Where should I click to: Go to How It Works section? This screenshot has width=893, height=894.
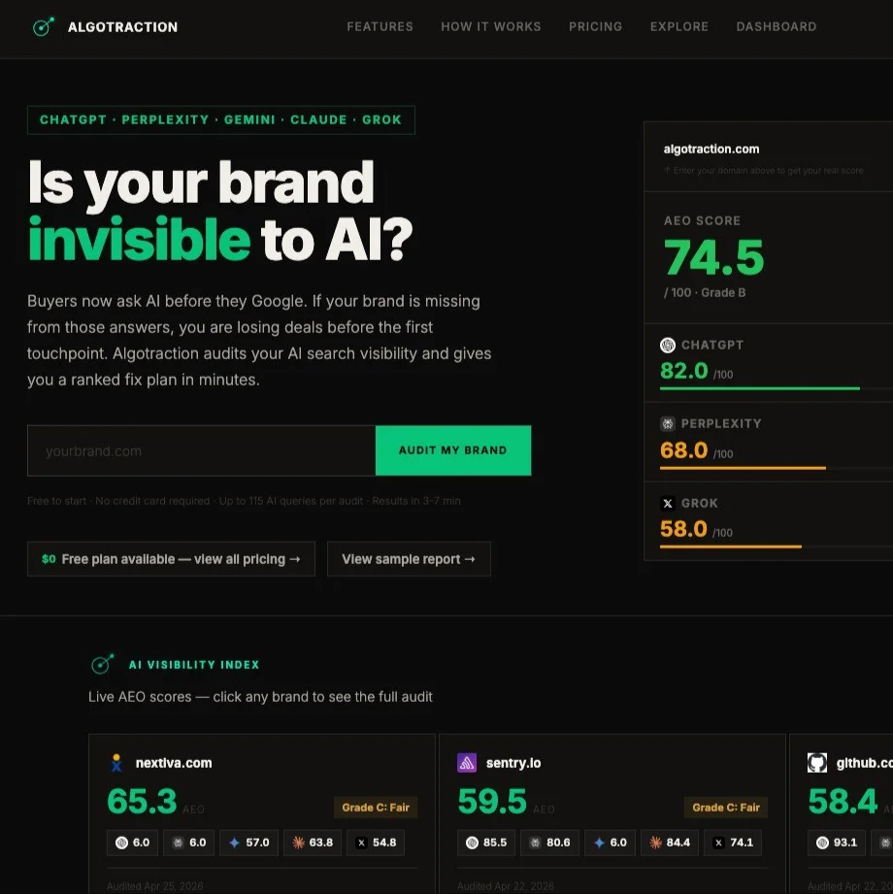[x=491, y=26]
